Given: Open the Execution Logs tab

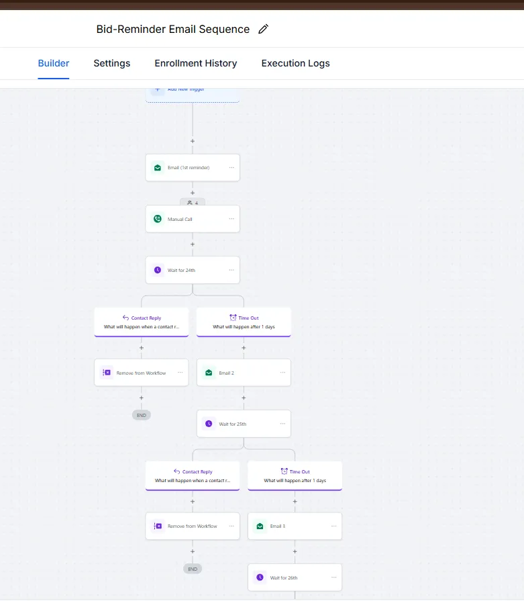Looking at the screenshot, I should click(295, 63).
